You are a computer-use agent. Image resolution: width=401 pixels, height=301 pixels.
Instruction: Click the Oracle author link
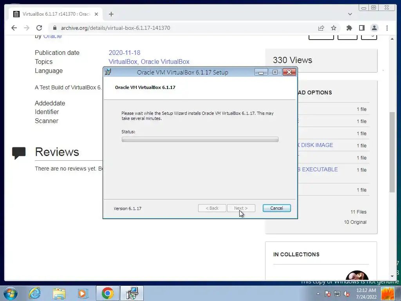click(x=52, y=36)
